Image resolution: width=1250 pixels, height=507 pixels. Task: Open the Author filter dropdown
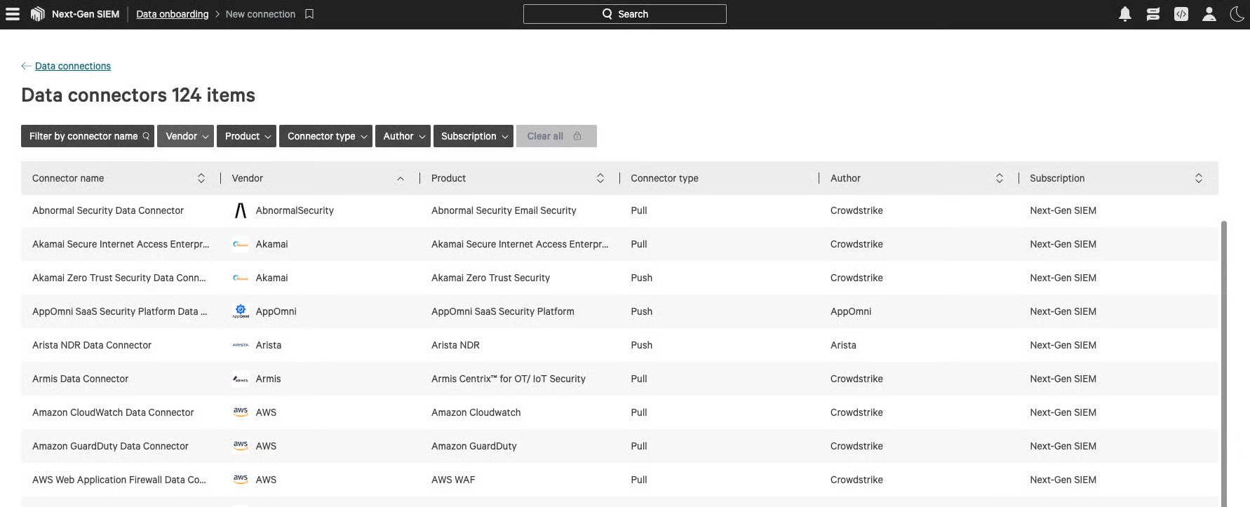(403, 136)
